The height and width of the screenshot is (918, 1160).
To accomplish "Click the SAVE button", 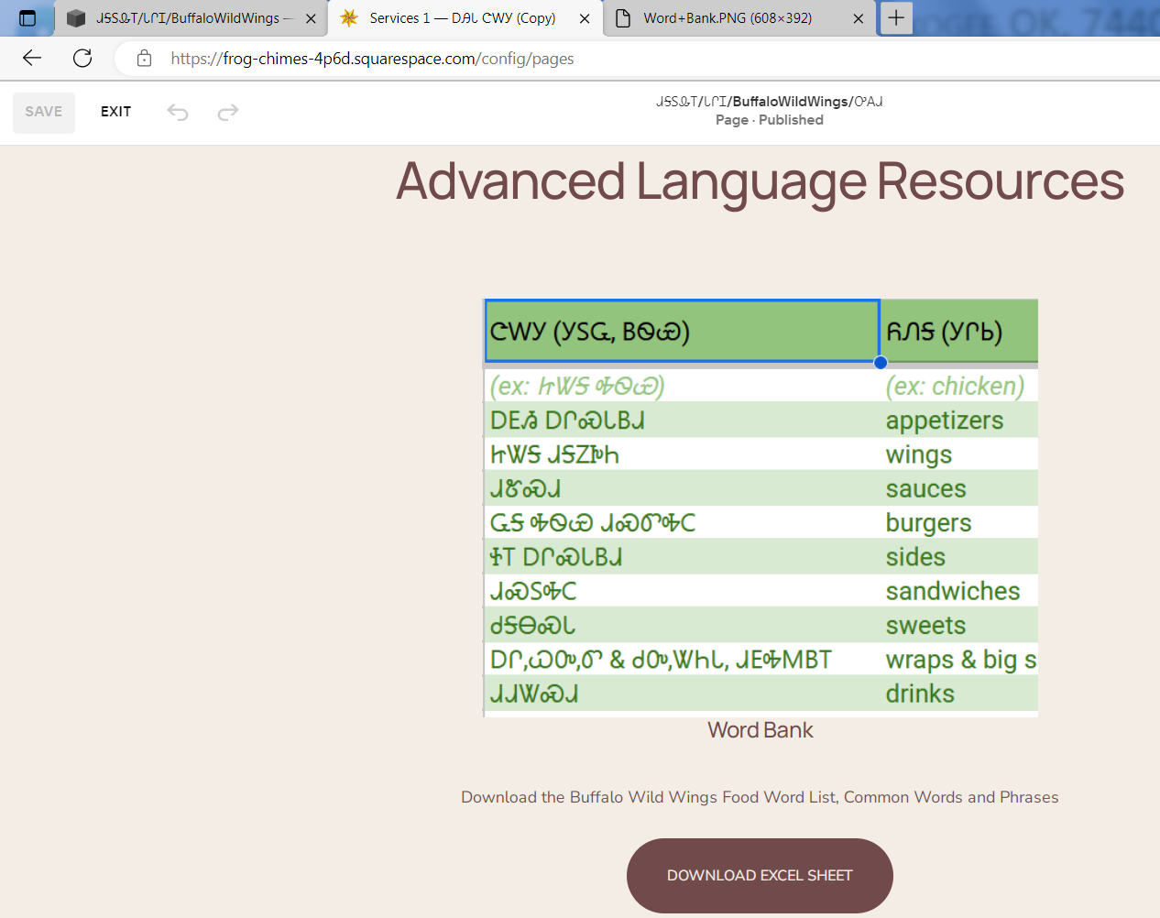I will 44,112.
